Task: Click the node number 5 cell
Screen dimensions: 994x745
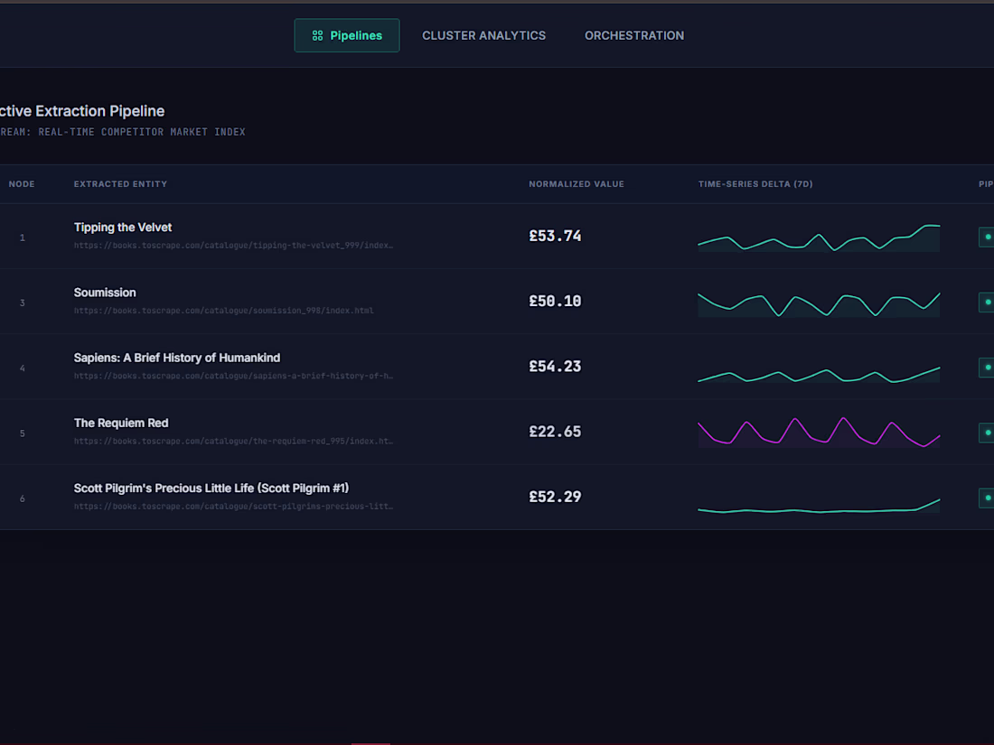Action: coord(23,433)
